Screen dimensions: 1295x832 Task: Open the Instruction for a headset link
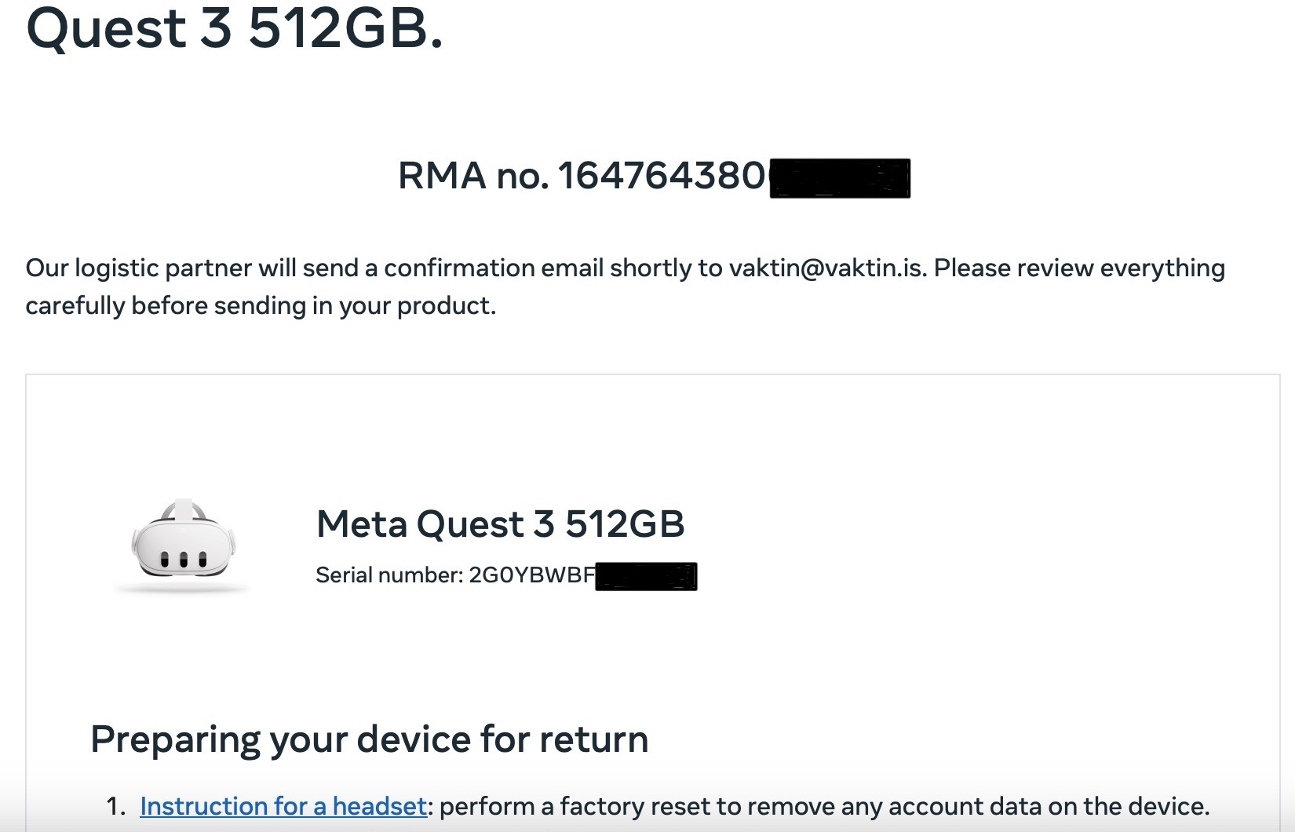click(x=283, y=806)
